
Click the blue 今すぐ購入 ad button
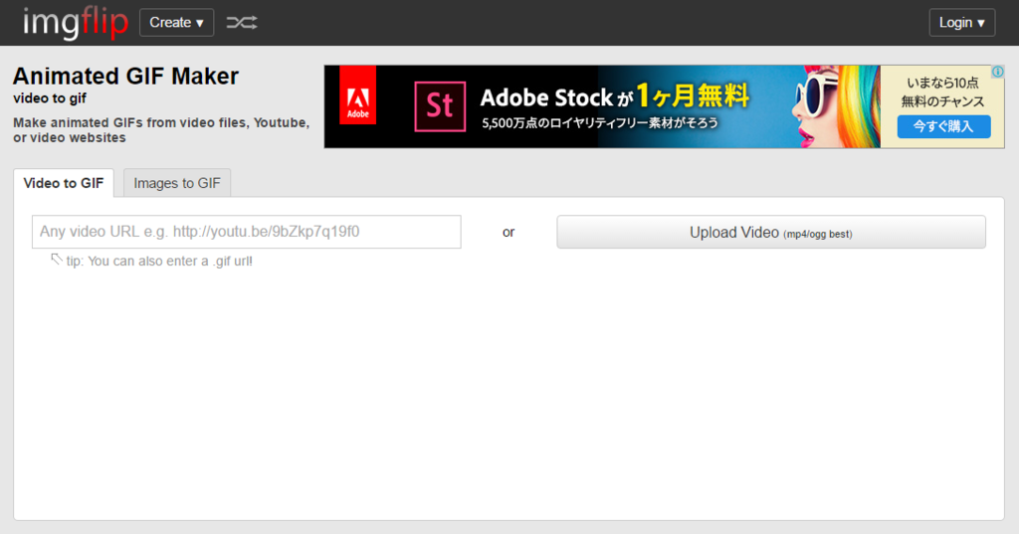(943, 126)
